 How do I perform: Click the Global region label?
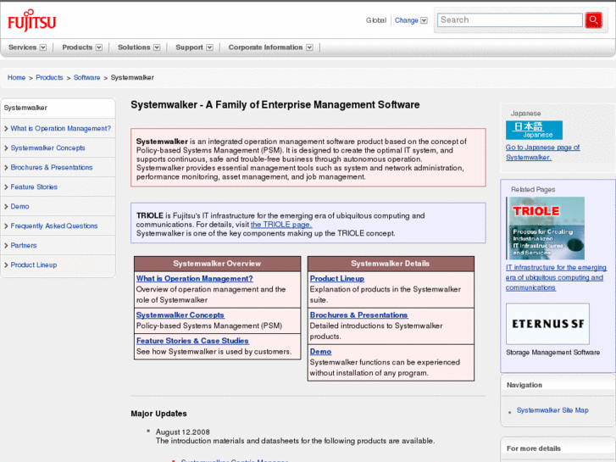coord(376,20)
